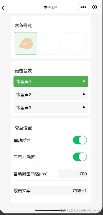Image resolution: width=103 pixels, height=215 pixels.
Task: Play preview of 木鱼声1 sound
Action: (x=84, y=81)
